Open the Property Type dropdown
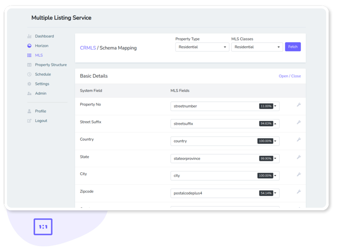Viewport: 342px width, 250px height. pyautogui.click(x=202, y=47)
